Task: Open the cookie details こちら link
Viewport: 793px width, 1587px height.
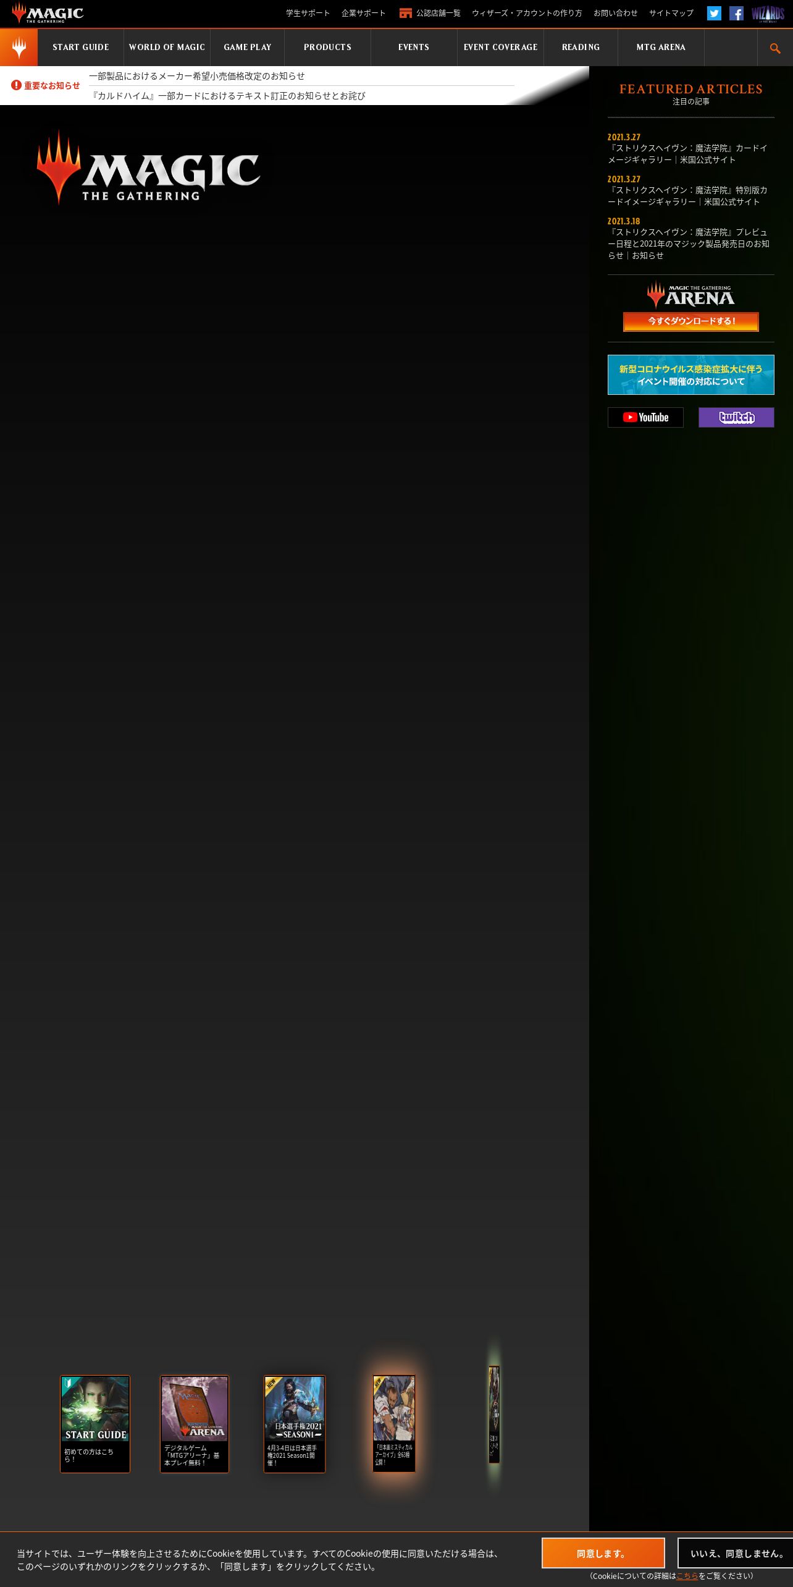Action: (687, 1576)
